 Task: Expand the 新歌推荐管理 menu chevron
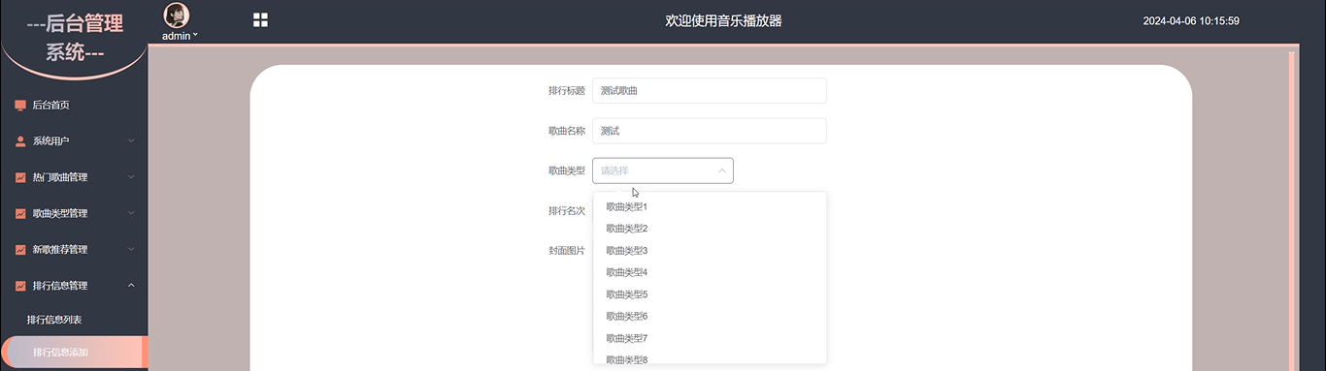[x=131, y=249]
